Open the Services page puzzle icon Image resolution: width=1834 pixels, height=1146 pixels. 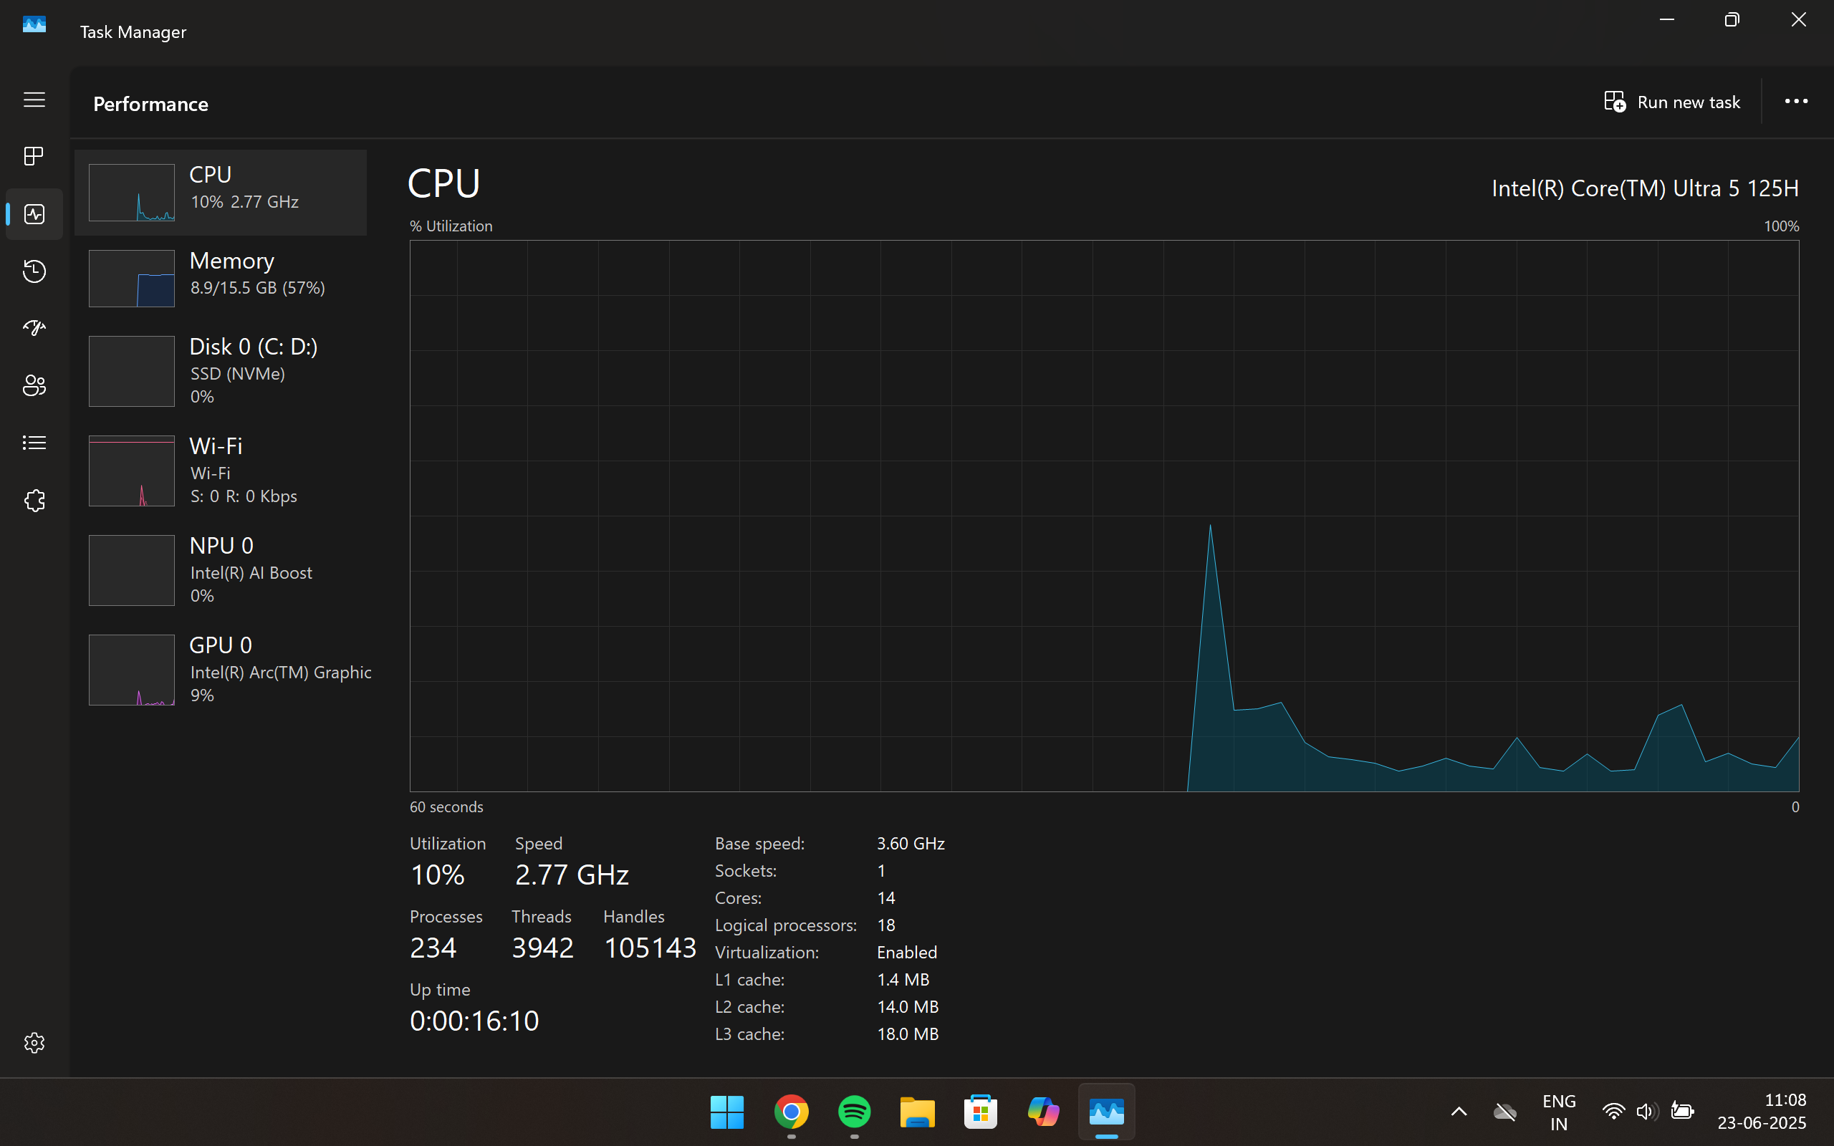[x=34, y=500]
